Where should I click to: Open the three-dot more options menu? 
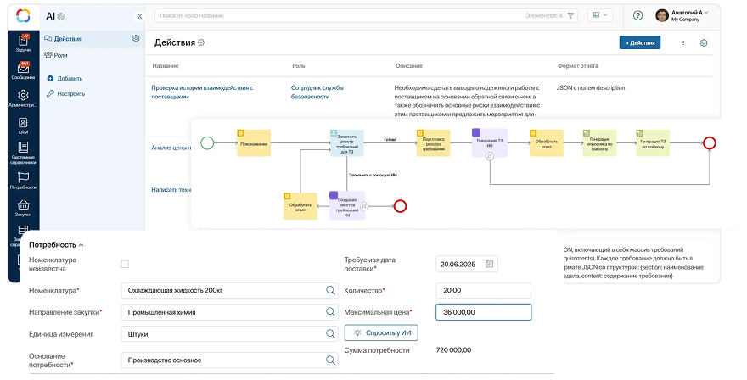pyautogui.click(x=683, y=43)
